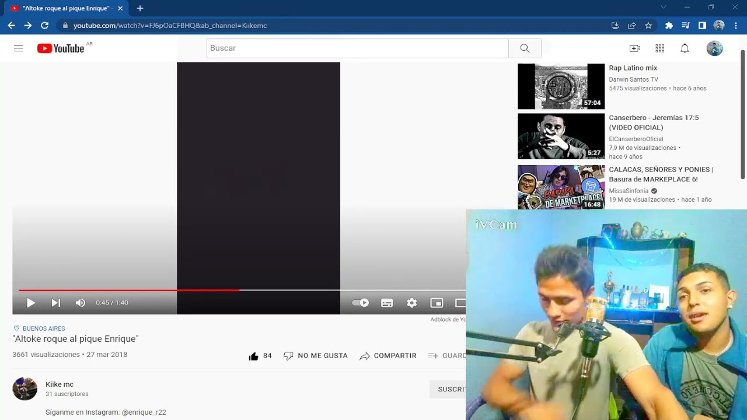Open the YouTube account avatar menu
The image size is (747, 420).
tap(714, 48)
